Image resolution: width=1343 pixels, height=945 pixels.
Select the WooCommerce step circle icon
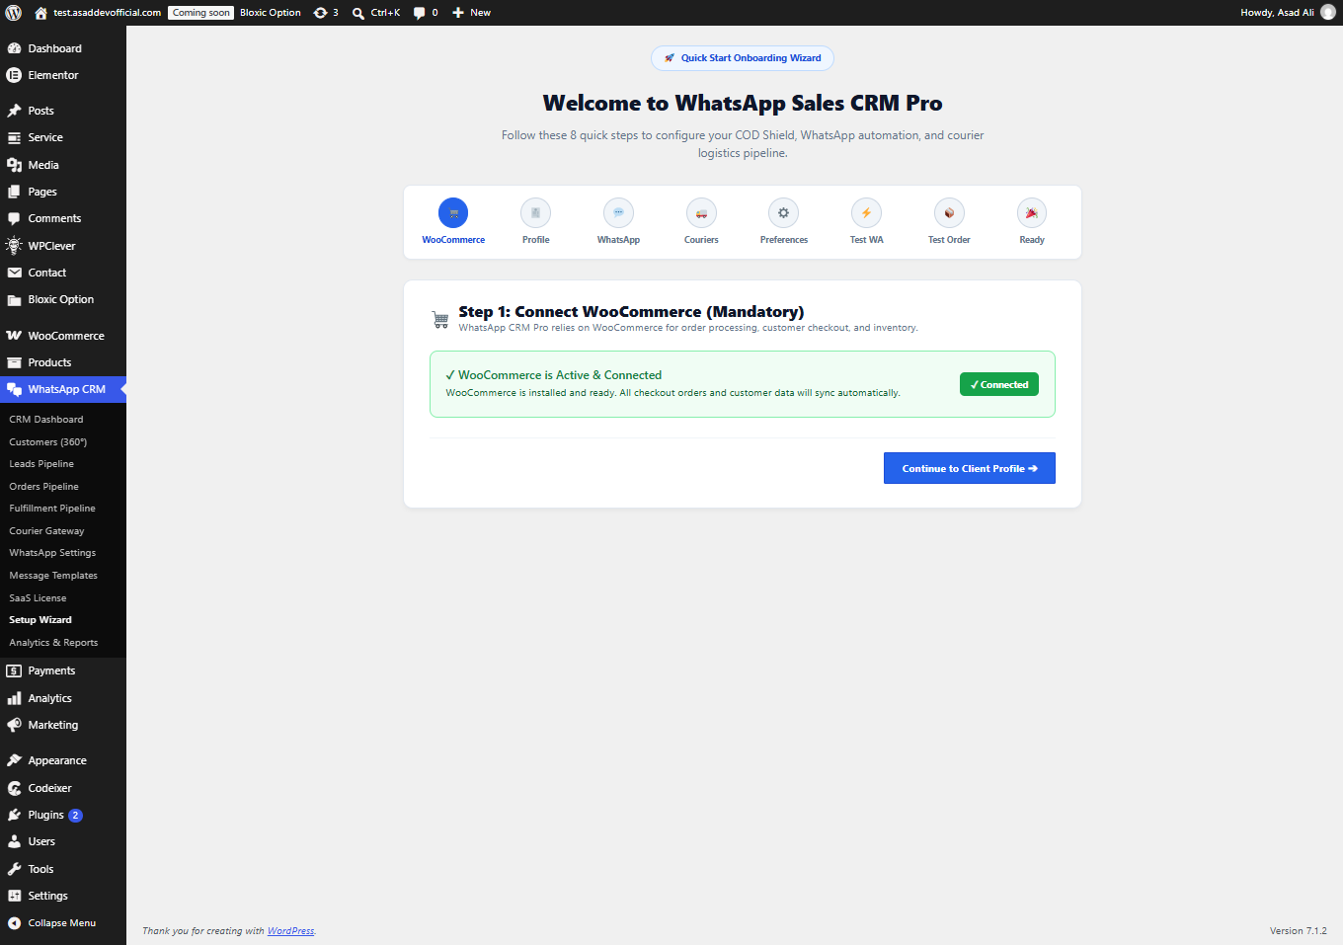click(453, 213)
